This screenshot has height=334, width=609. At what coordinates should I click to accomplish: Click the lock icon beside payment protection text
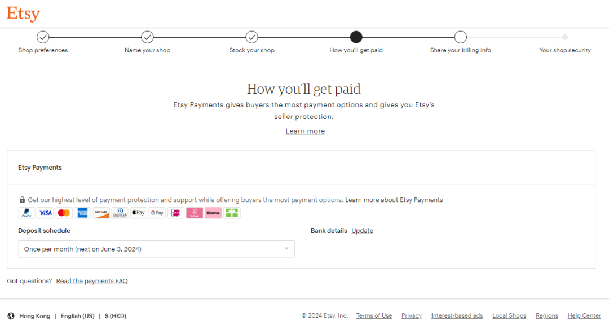(x=22, y=200)
